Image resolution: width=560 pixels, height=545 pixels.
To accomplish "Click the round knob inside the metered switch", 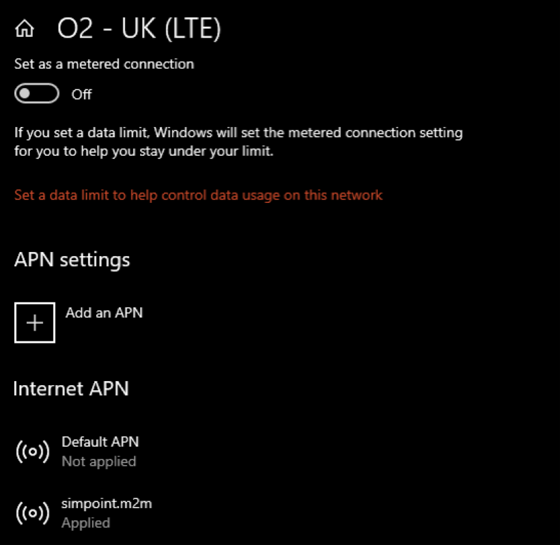I will (x=26, y=94).
